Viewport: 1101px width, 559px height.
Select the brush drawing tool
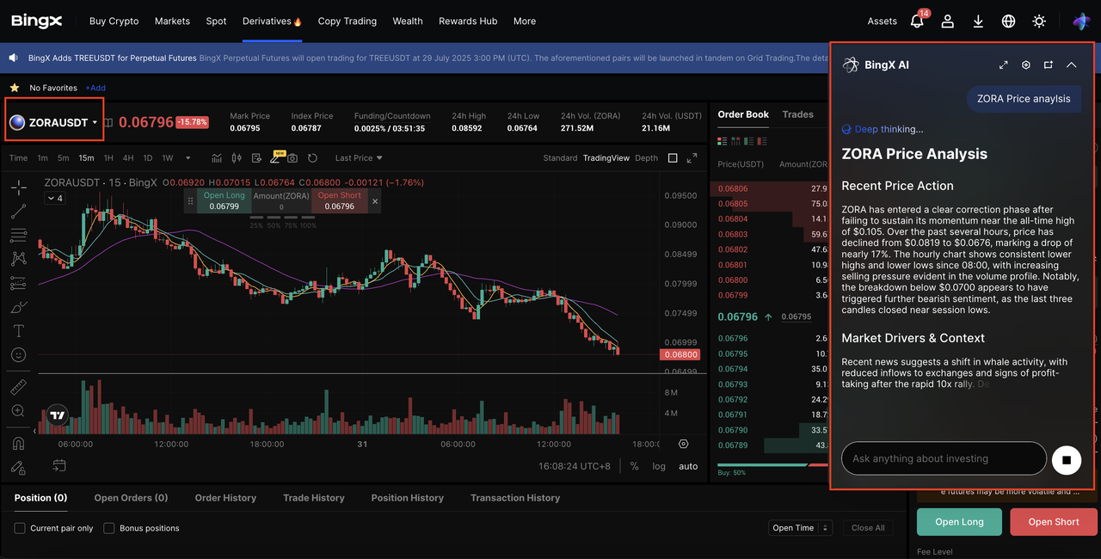click(x=17, y=306)
